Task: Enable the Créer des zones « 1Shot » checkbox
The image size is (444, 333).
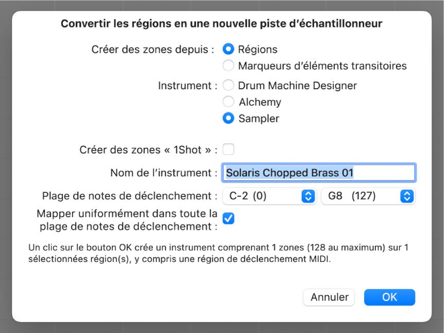Action: point(228,149)
